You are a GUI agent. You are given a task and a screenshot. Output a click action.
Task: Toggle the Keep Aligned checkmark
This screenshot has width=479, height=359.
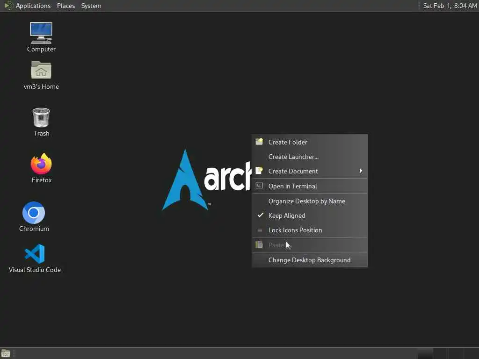point(260,215)
